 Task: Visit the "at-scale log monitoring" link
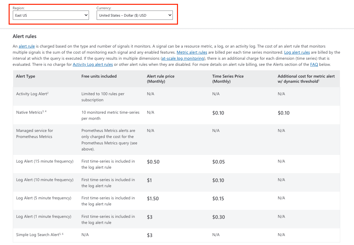tap(182, 58)
